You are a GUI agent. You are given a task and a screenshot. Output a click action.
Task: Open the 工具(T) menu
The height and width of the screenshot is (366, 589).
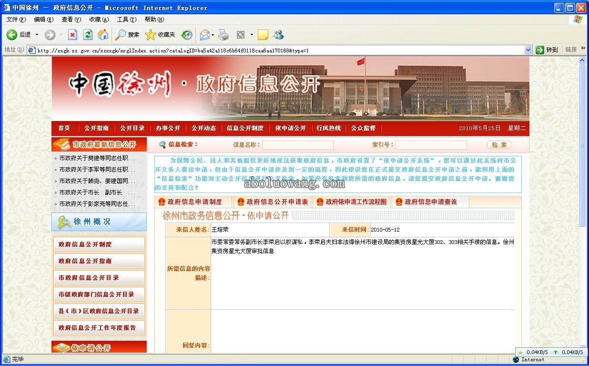tap(127, 20)
